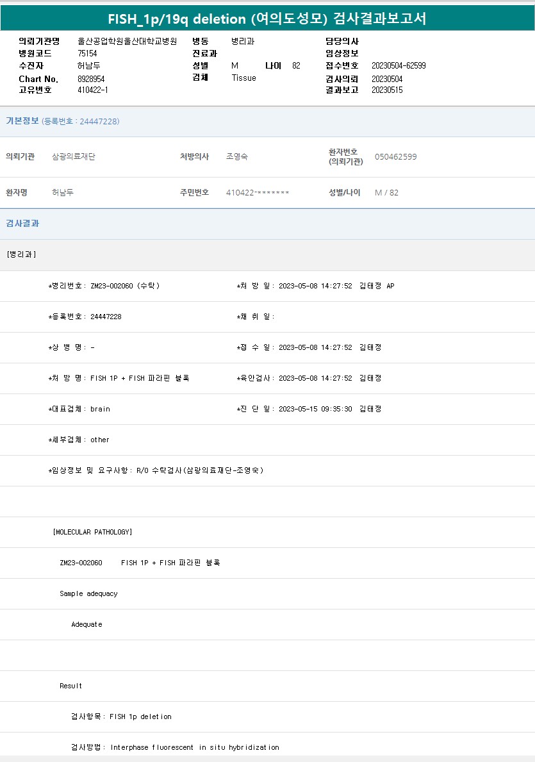Screen dimensions: 535x762
Task: Click the 임상정보 및 요구사항 line
Action: [x=156, y=470]
